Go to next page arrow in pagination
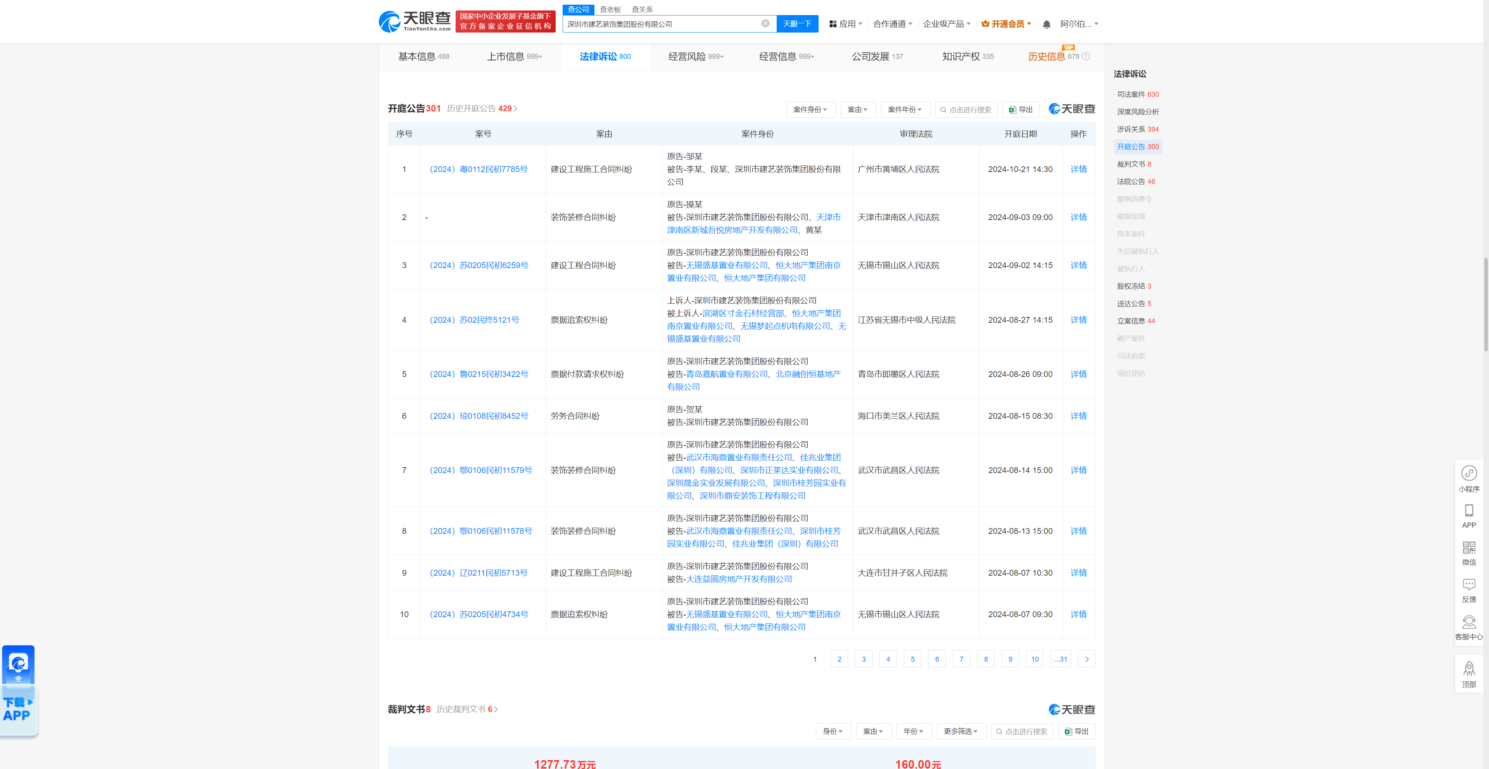This screenshot has width=1489, height=769. pyautogui.click(x=1087, y=659)
